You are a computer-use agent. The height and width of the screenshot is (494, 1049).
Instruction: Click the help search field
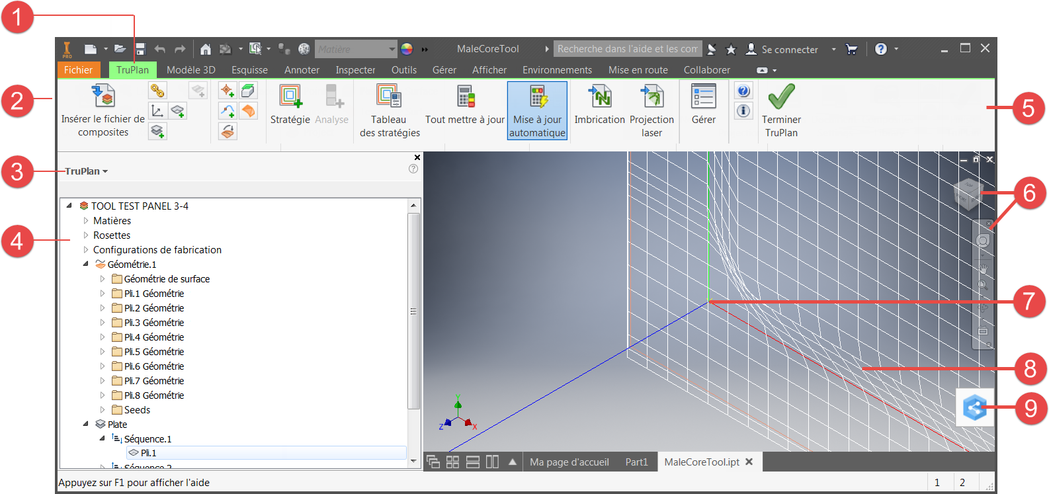[628, 49]
